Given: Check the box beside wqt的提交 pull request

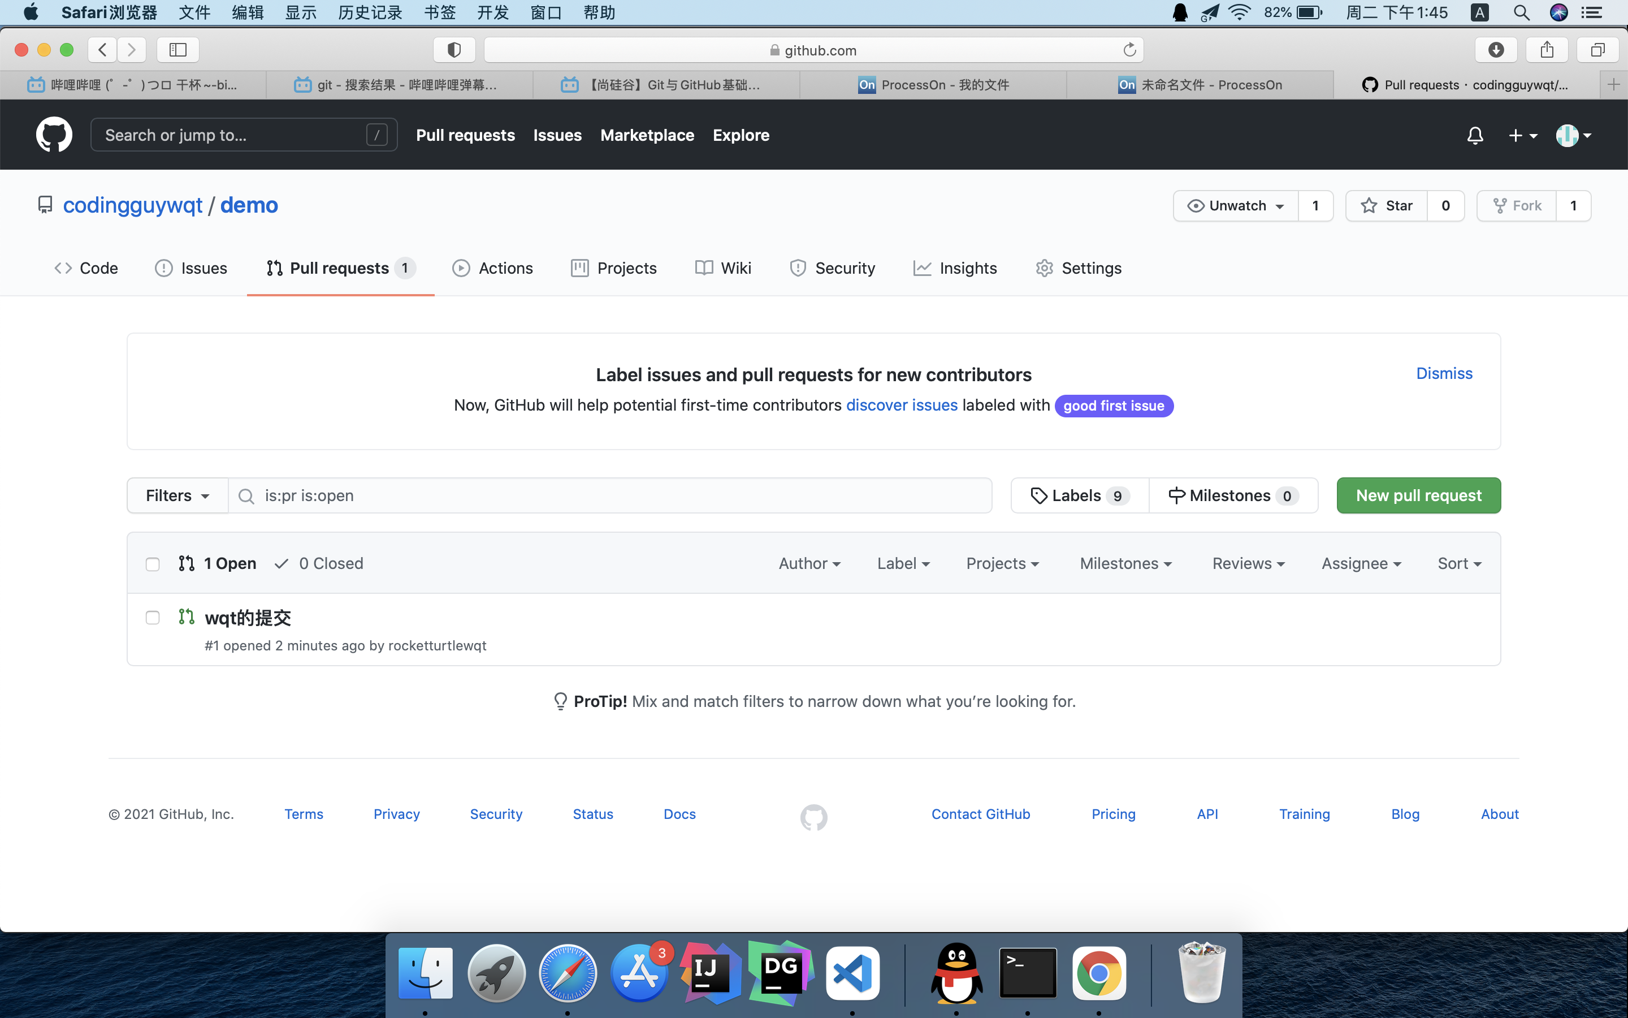Looking at the screenshot, I should tap(153, 618).
